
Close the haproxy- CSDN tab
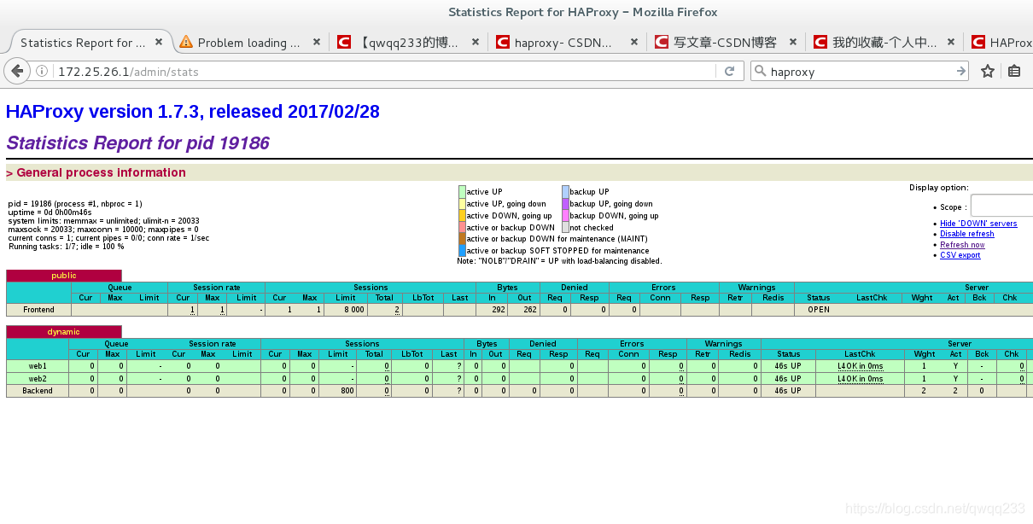(634, 42)
